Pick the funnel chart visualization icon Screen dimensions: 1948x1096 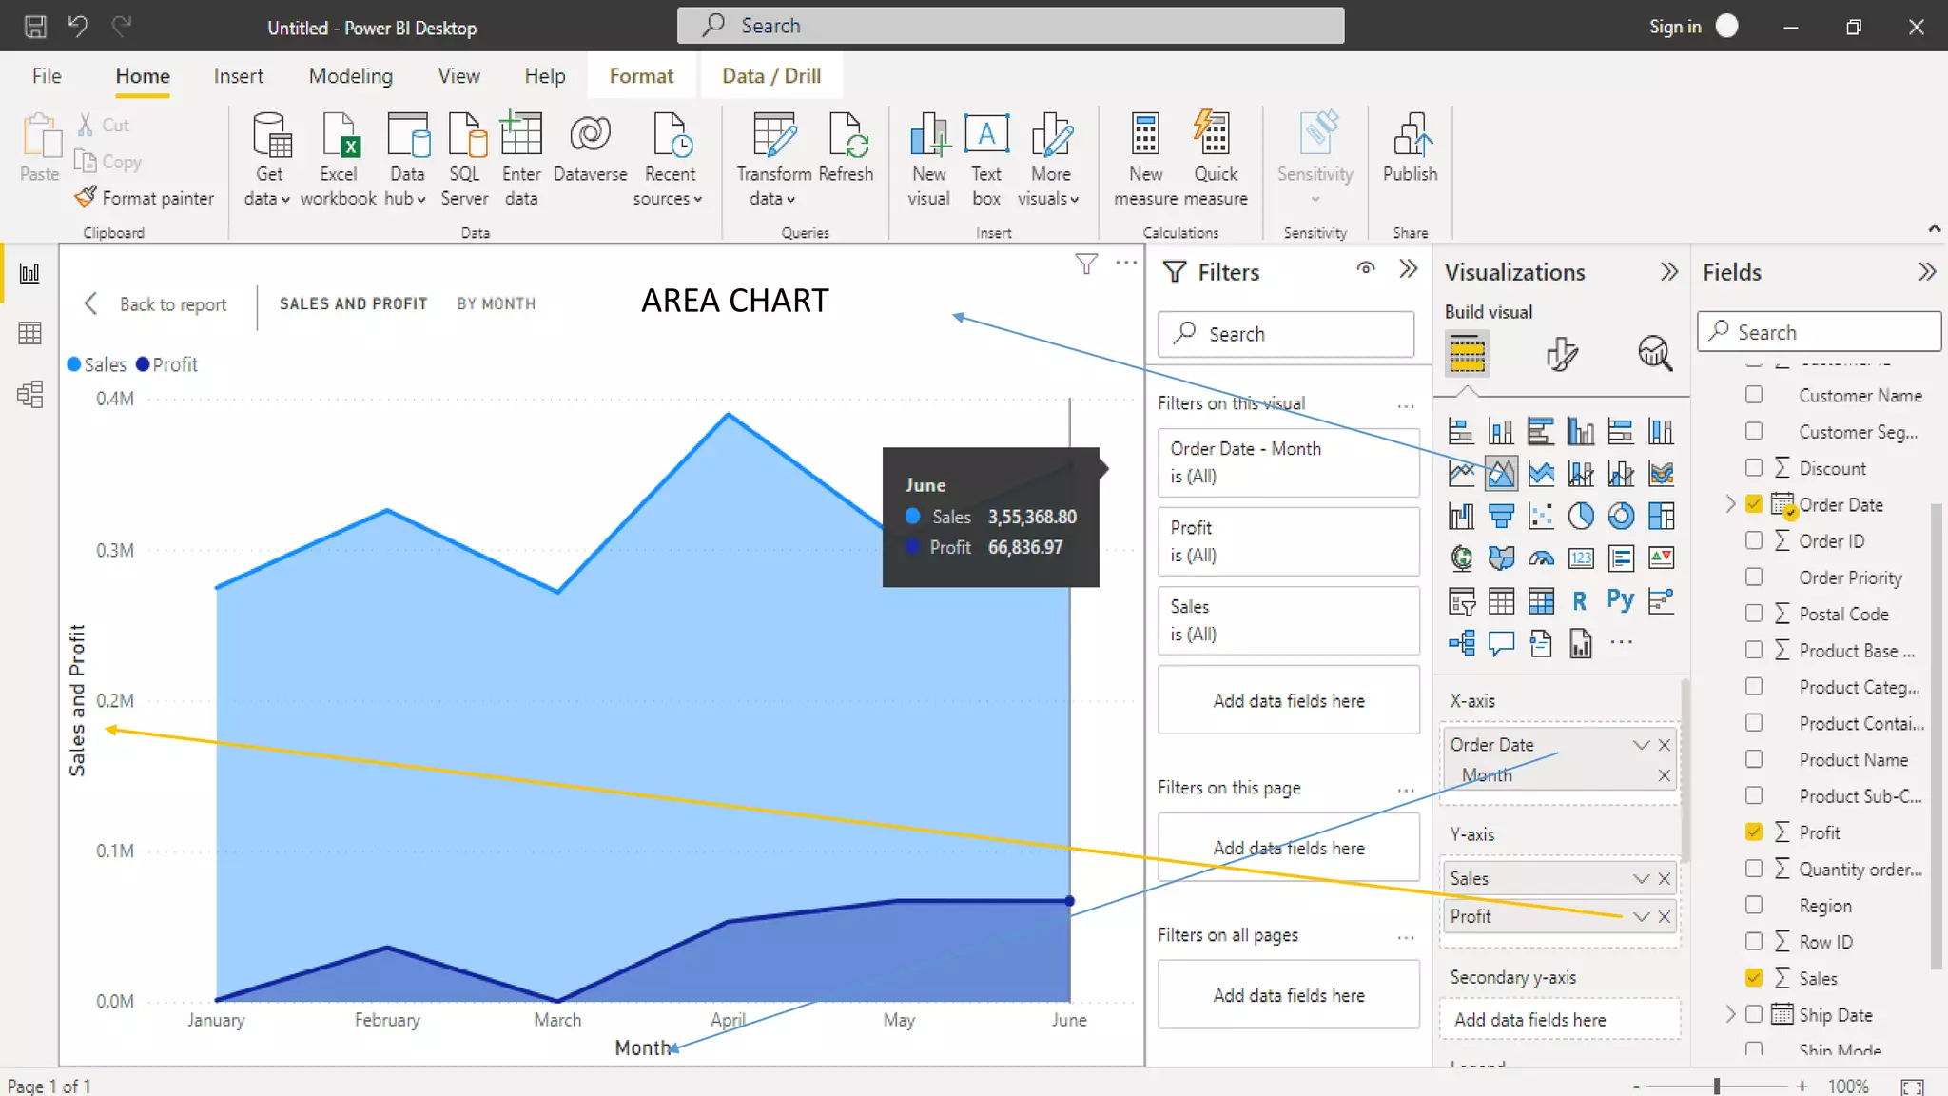pyautogui.click(x=1501, y=516)
